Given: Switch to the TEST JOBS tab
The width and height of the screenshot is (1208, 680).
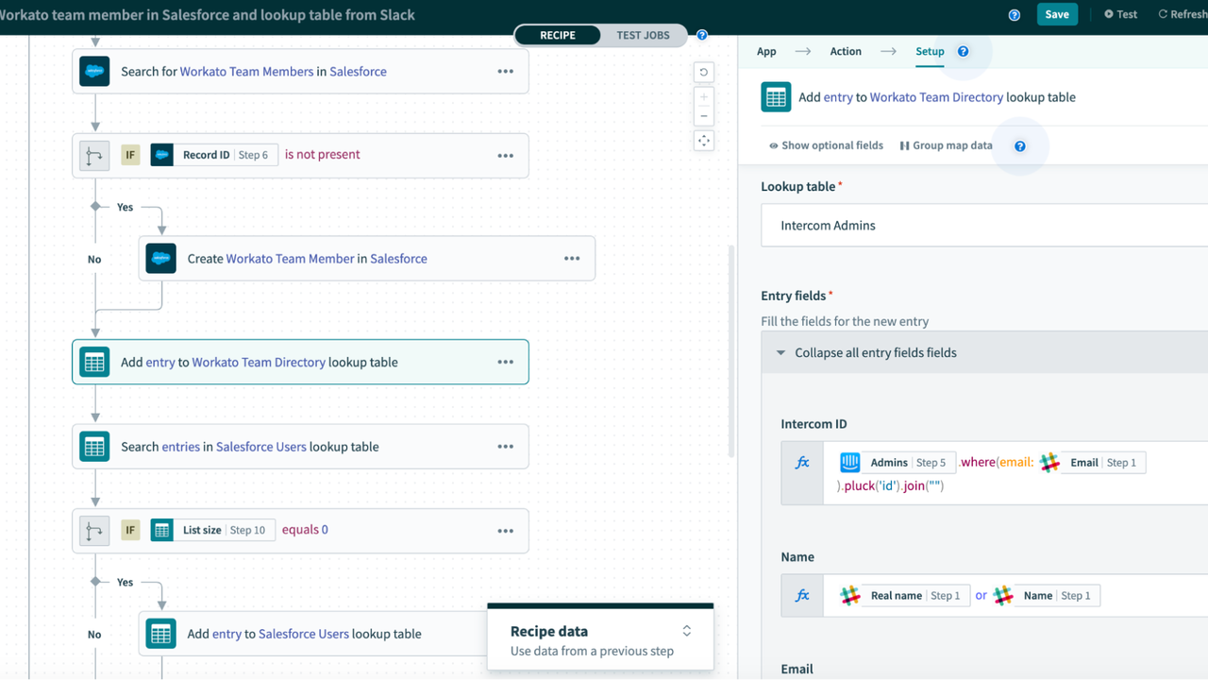Looking at the screenshot, I should (x=643, y=35).
